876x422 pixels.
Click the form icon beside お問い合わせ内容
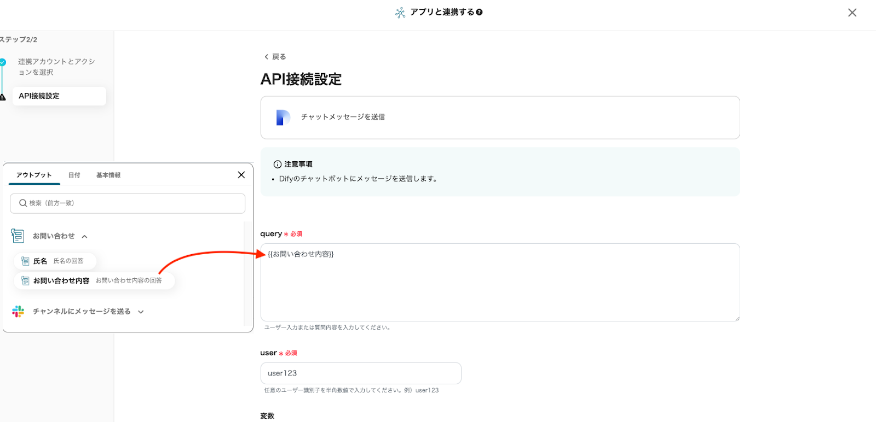[25, 281]
